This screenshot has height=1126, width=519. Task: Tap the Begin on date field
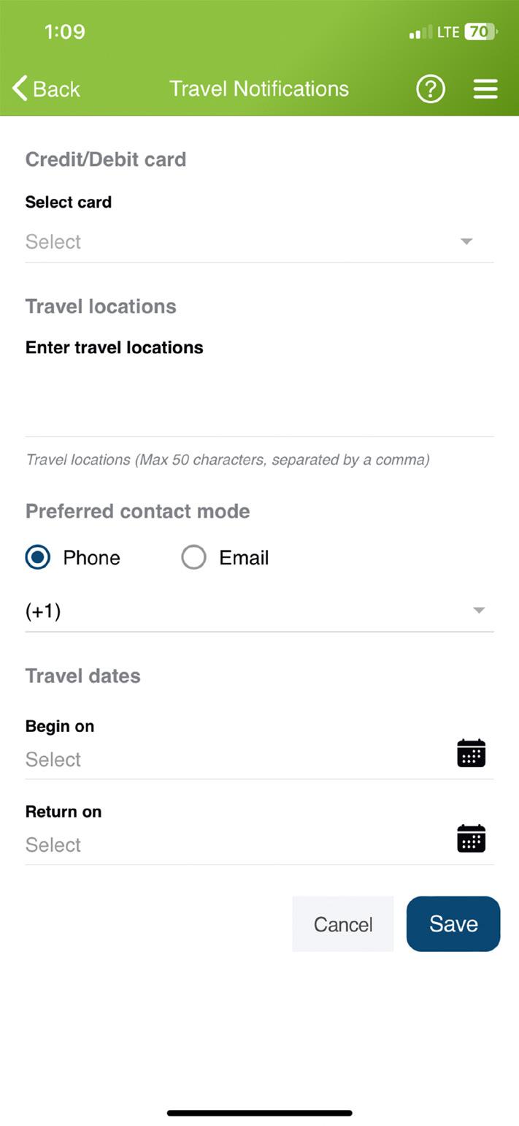234,760
